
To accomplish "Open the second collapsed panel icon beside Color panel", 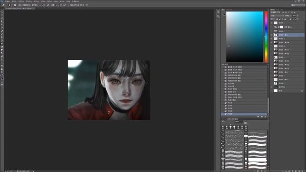I will (x=219, y=17).
